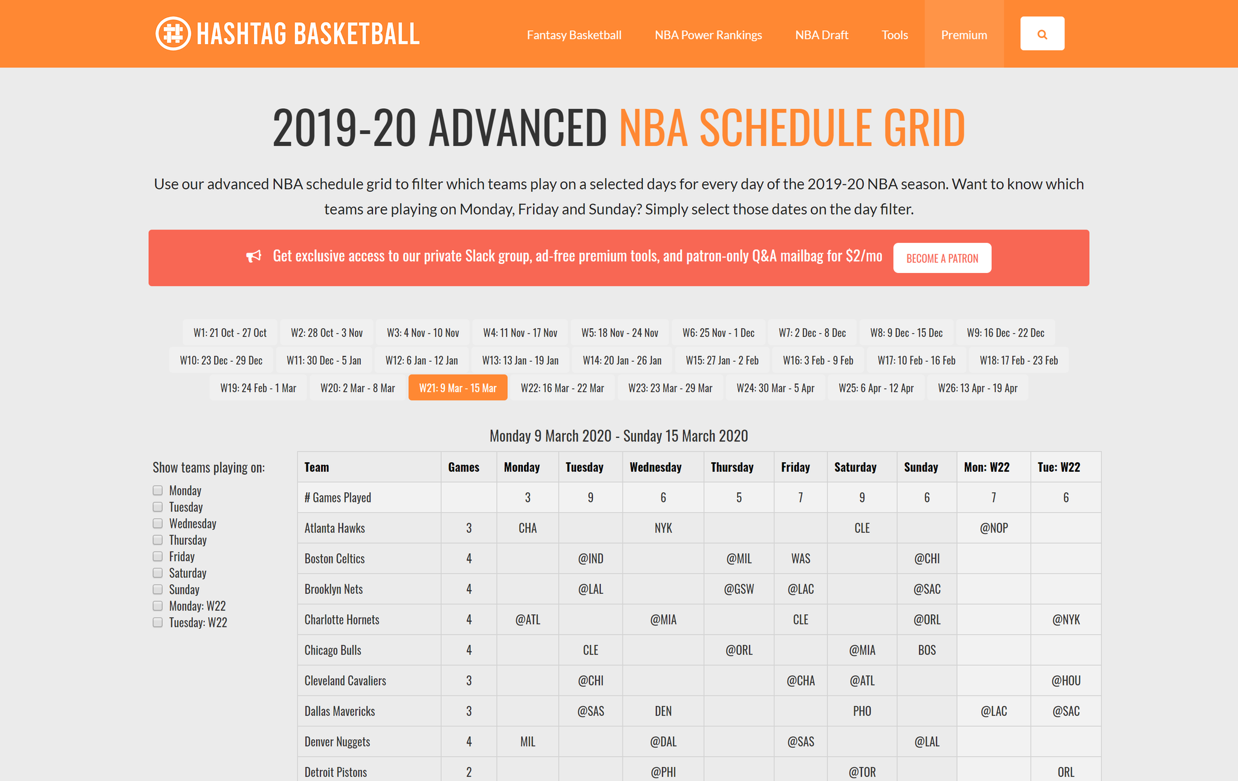
Task: Jump to W26: 13 Apr - 19 Apr
Action: pos(977,388)
